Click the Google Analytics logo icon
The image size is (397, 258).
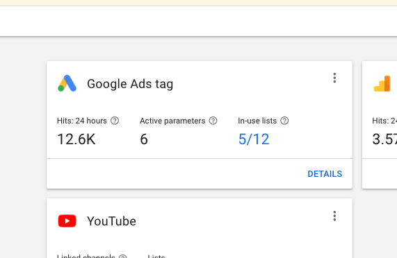pyautogui.click(x=382, y=83)
